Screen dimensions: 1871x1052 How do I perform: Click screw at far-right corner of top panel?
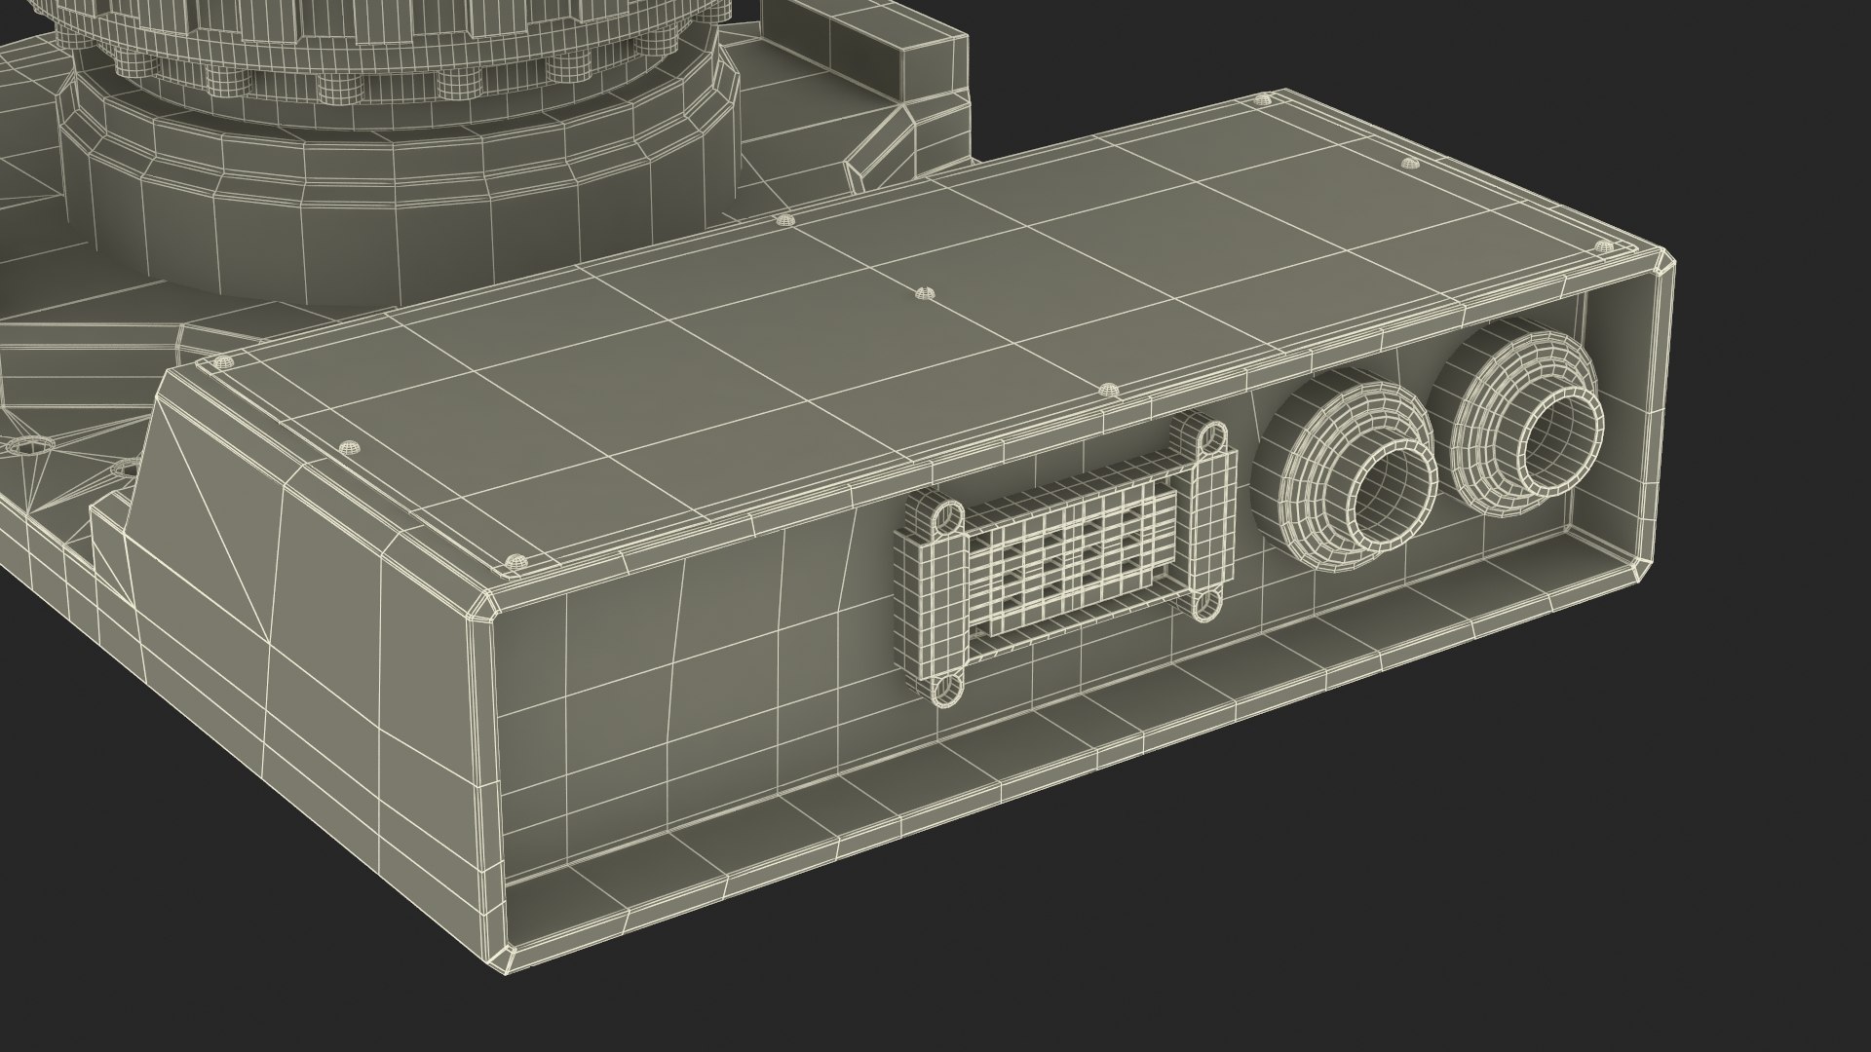point(1604,246)
